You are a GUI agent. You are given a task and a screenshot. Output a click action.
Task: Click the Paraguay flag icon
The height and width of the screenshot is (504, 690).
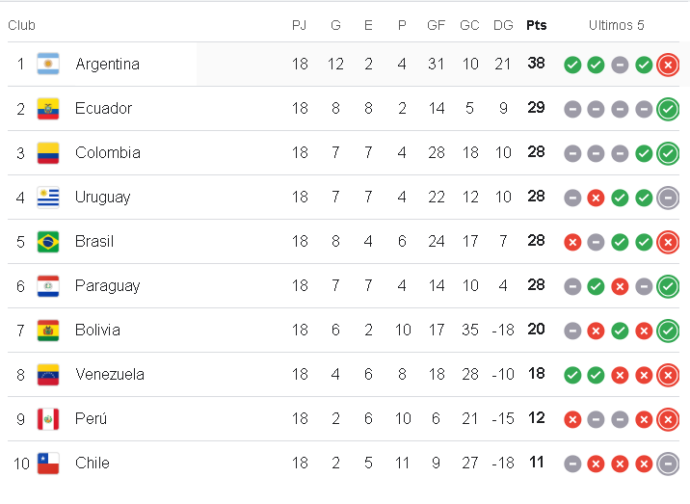(48, 286)
